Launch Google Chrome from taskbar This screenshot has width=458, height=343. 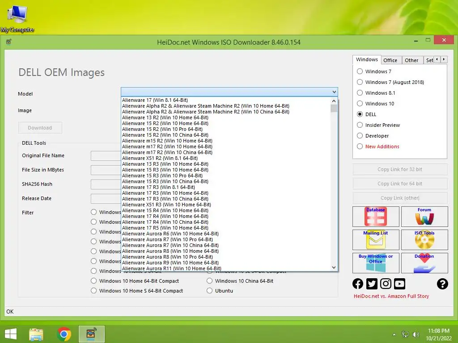[x=64, y=334]
